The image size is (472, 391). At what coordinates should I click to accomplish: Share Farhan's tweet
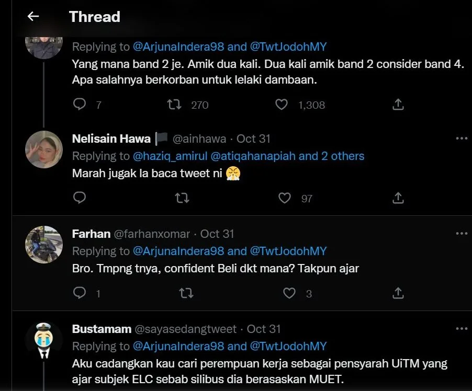(398, 293)
